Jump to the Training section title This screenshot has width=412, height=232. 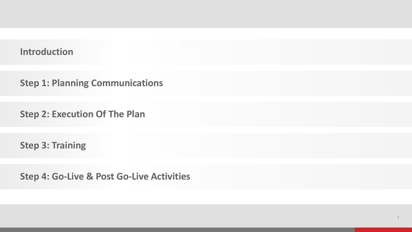pos(68,145)
